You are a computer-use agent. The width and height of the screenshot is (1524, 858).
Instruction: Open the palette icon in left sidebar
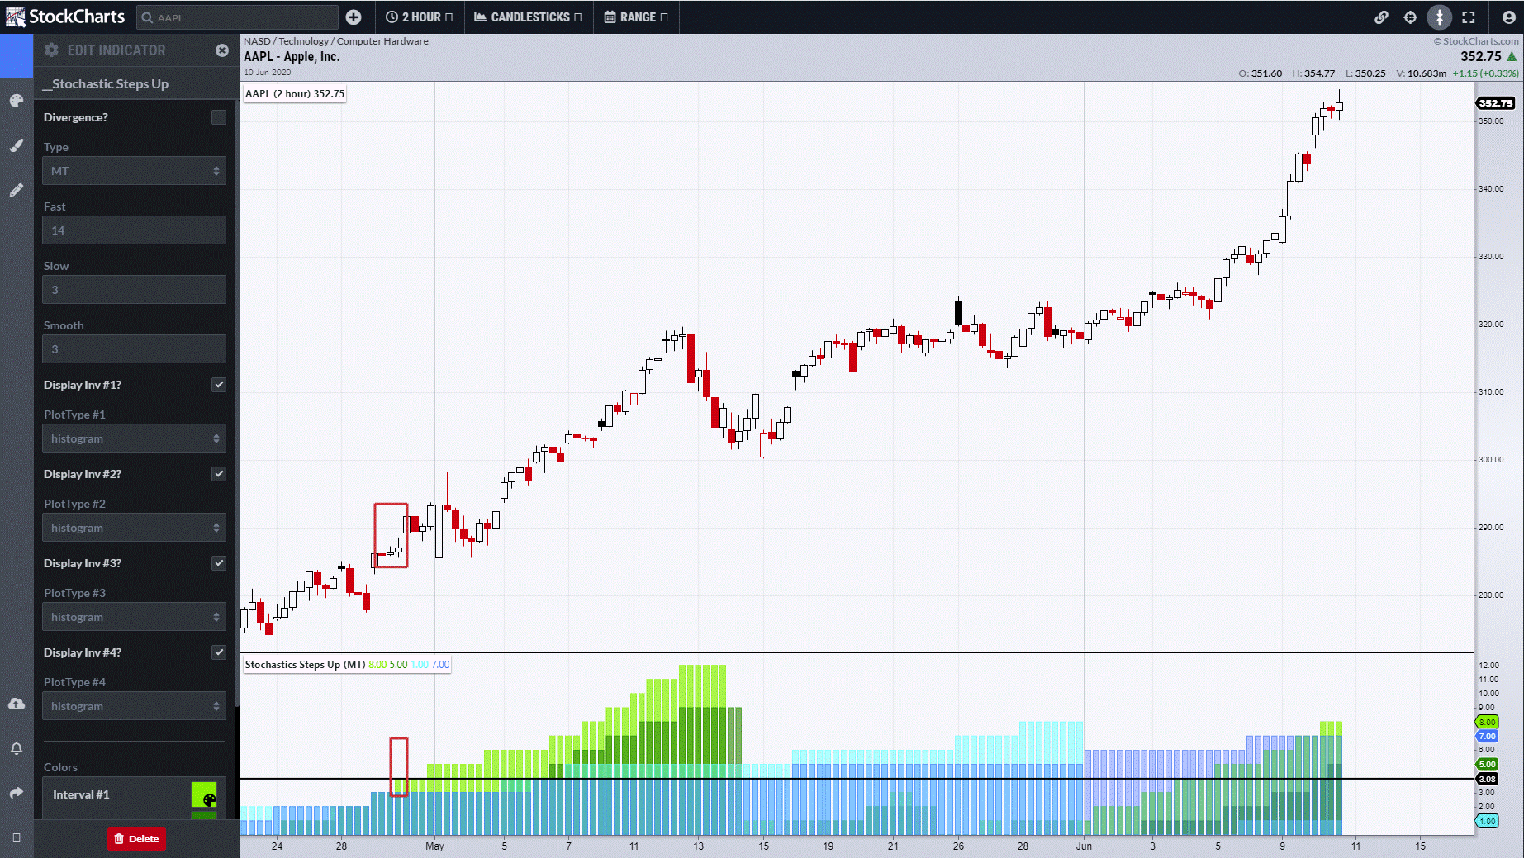[x=17, y=101]
